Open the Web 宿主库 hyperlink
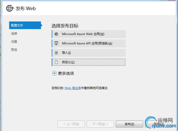Viewport: 178px width, 131px height. 73,88
